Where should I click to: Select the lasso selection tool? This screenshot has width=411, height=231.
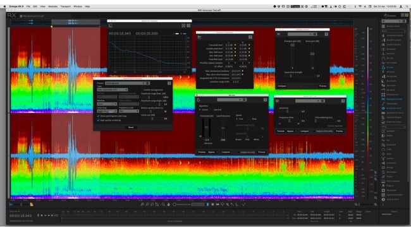pyautogui.click(x=223, y=204)
